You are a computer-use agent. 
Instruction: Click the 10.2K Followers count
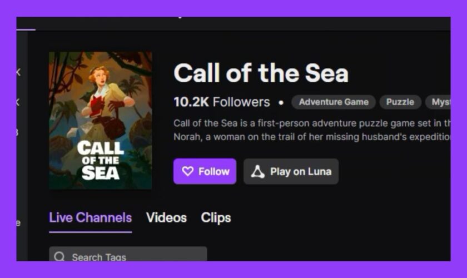pyautogui.click(x=221, y=102)
